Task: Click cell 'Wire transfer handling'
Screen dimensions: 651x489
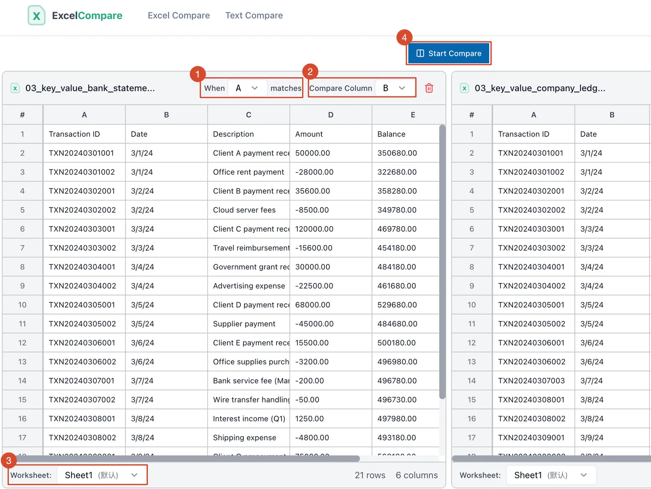Action: 248,400
